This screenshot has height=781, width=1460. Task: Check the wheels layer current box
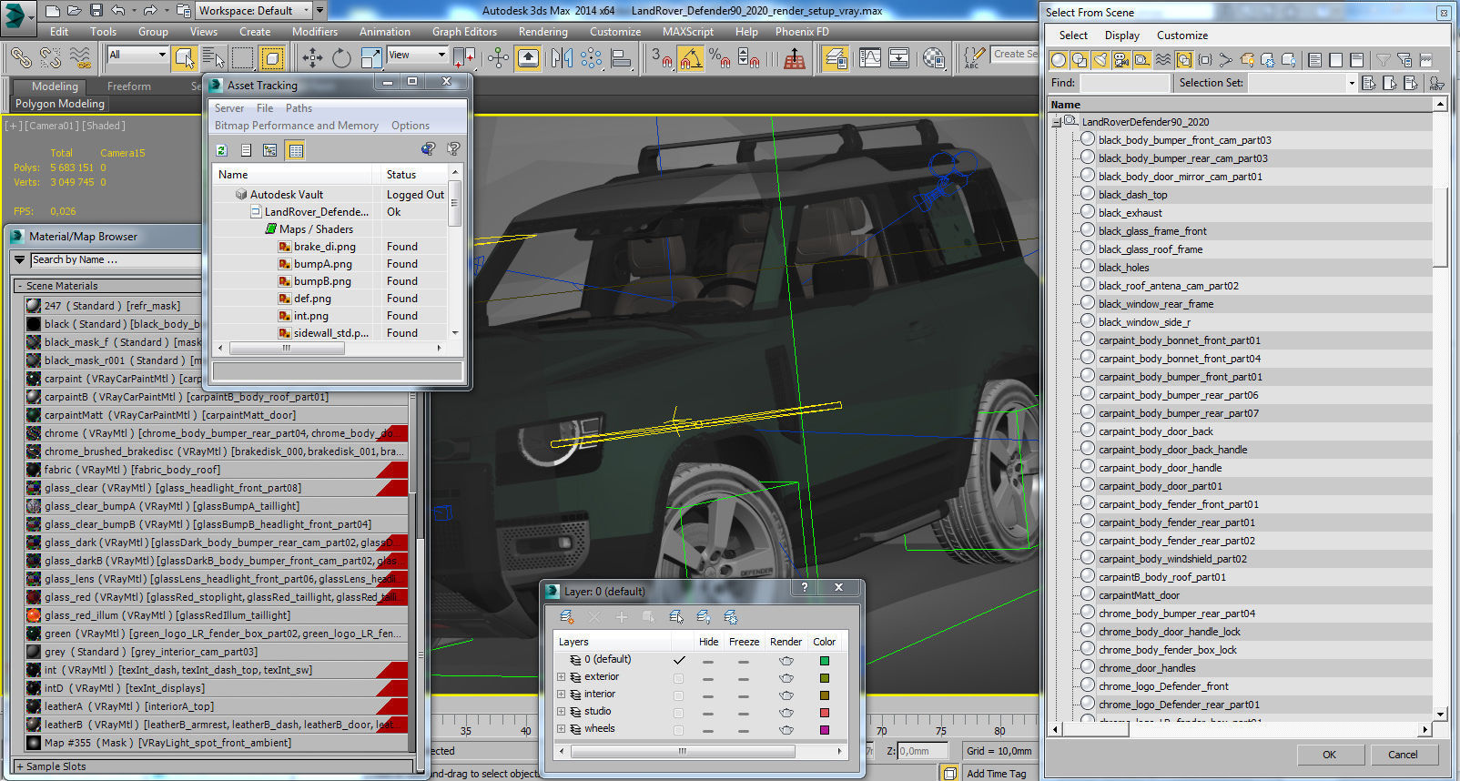pos(678,730)
